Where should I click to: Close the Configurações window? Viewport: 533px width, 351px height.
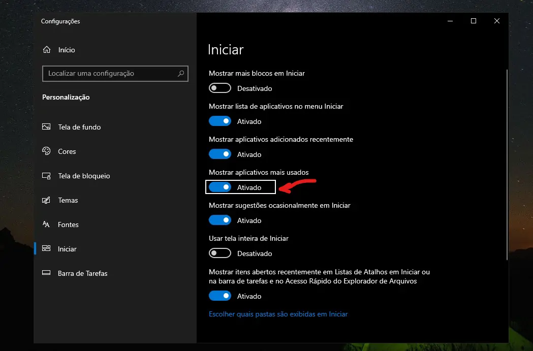point(496,21)
